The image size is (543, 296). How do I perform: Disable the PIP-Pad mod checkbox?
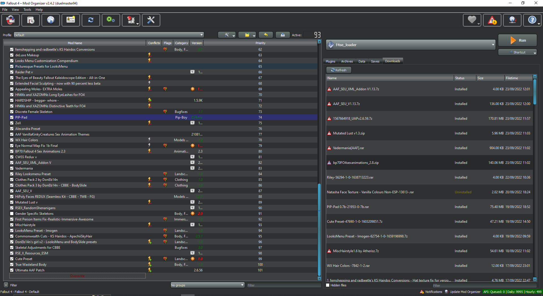point(12,117)
